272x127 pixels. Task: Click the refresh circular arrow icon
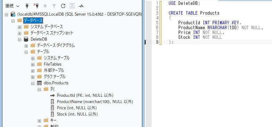pos(63,6)
